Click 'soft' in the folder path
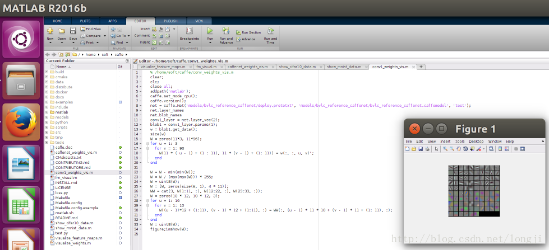The height and width of the screenshot is (250, 549). point(105,55)
